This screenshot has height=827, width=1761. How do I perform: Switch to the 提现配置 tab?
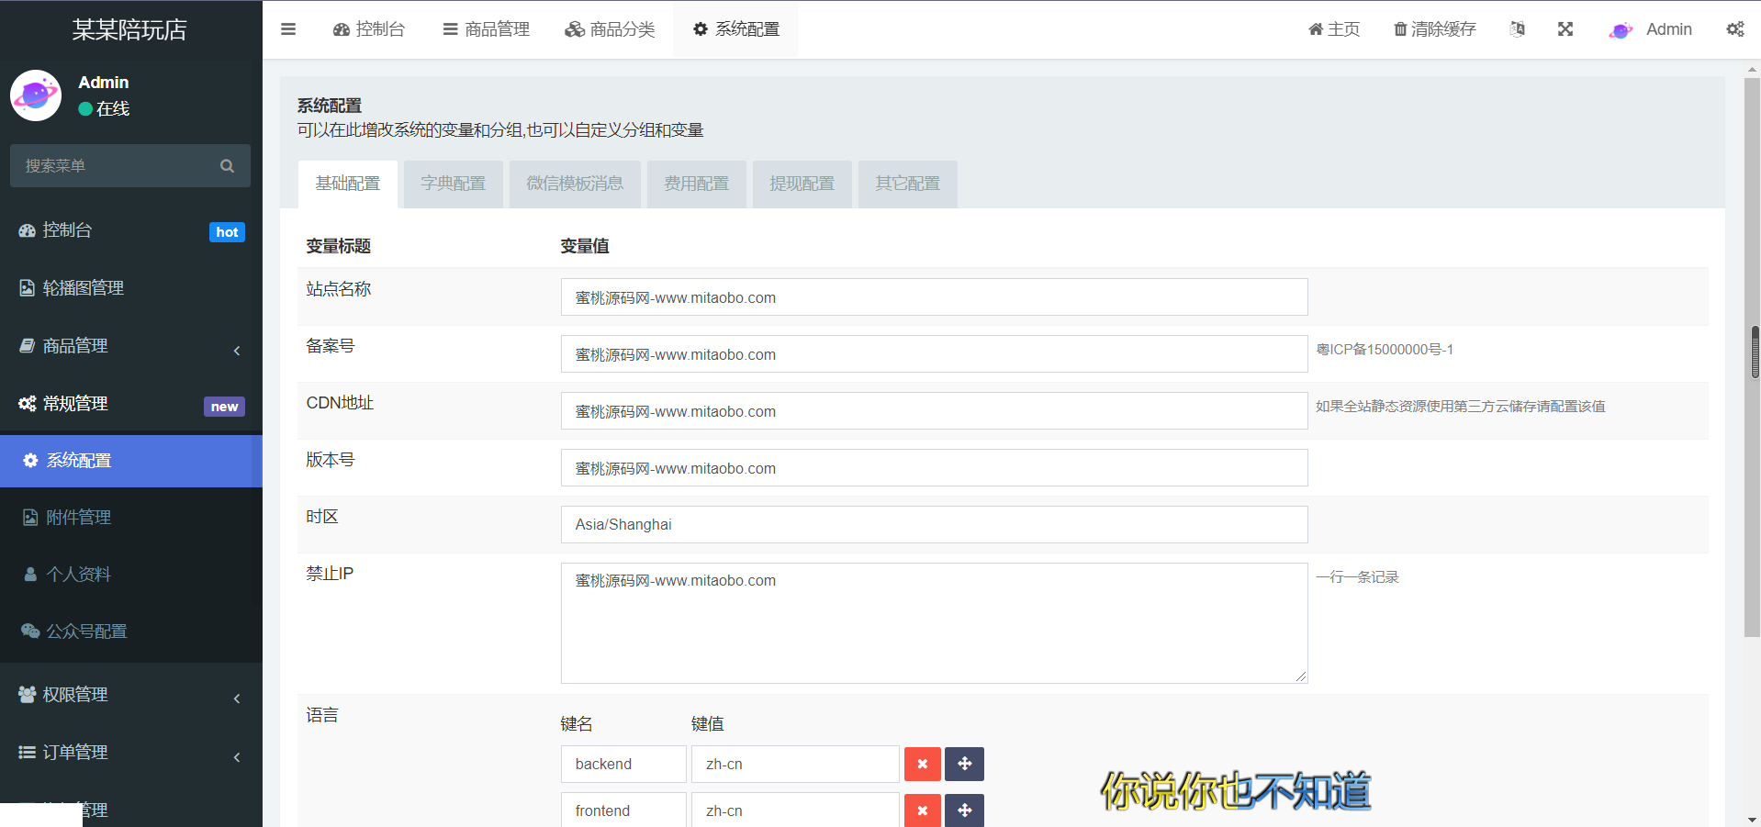[802, 184]
